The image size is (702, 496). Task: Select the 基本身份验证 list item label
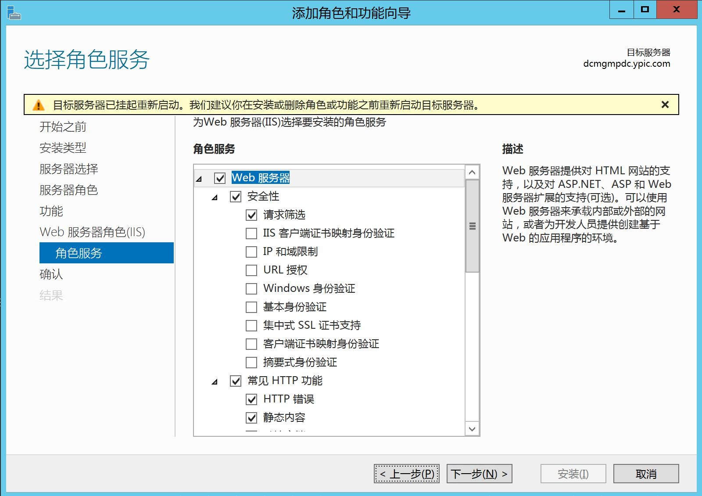coord(294,307)
